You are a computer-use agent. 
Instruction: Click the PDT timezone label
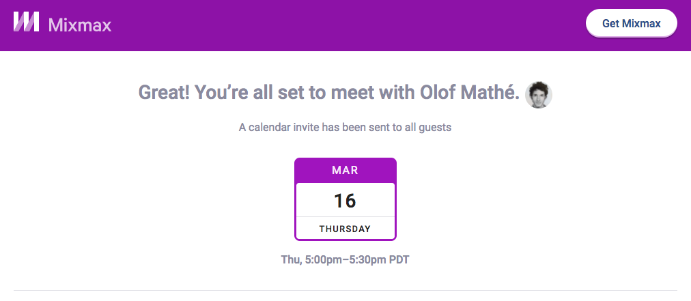pyautogui.click(x=399, y=259)
